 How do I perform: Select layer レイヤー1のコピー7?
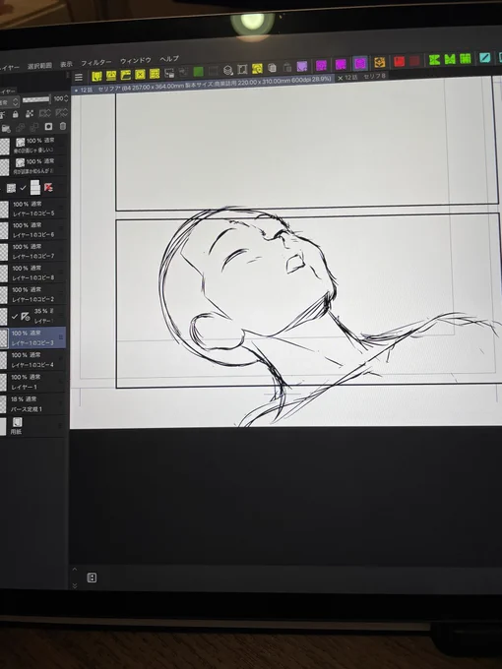tap(33, 251)
